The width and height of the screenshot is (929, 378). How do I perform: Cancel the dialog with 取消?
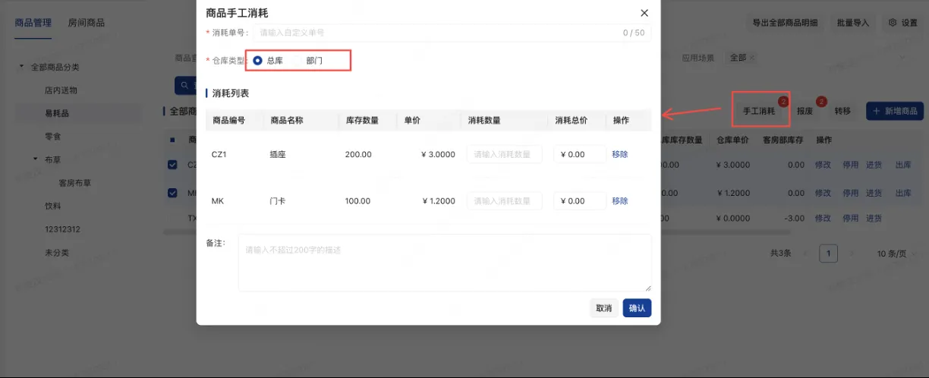pyautogui.click(x=603, y=308)
